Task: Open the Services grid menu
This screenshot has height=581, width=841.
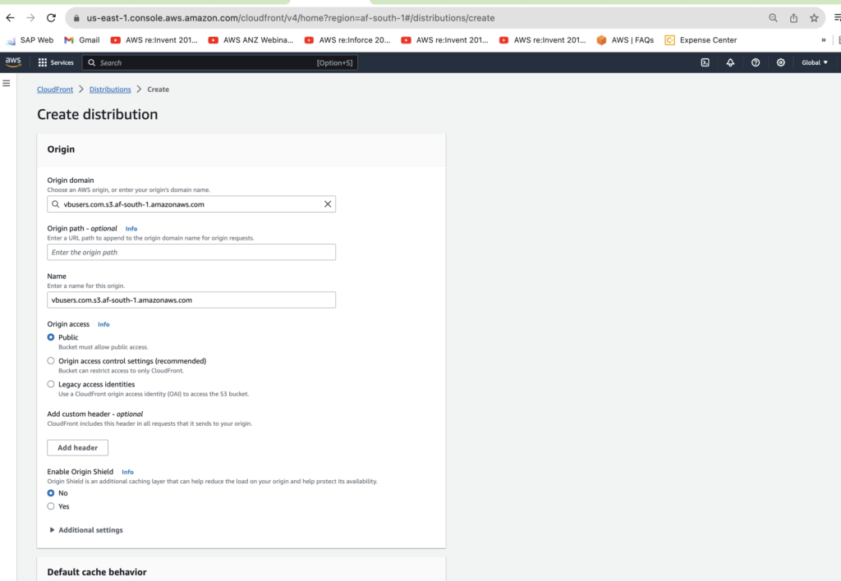Action: click(x=56, y=62)
